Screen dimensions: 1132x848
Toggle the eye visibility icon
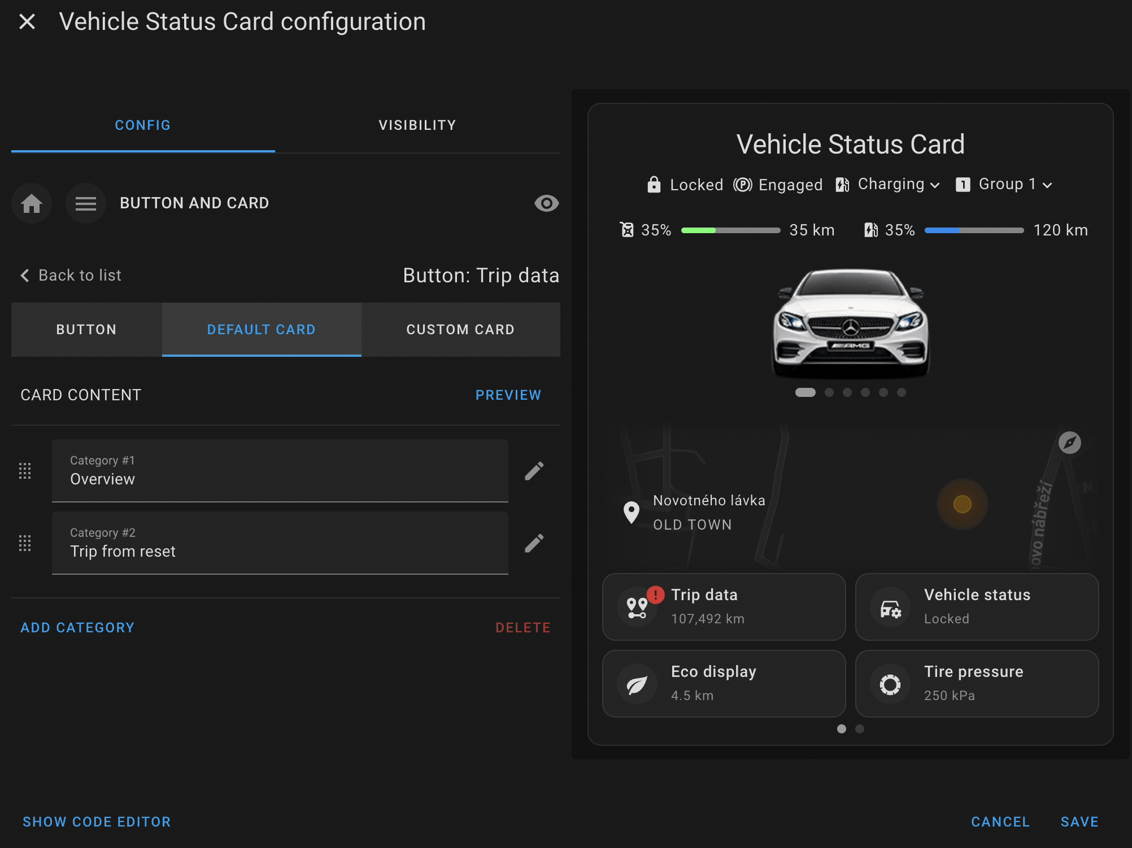pos(546,203)
